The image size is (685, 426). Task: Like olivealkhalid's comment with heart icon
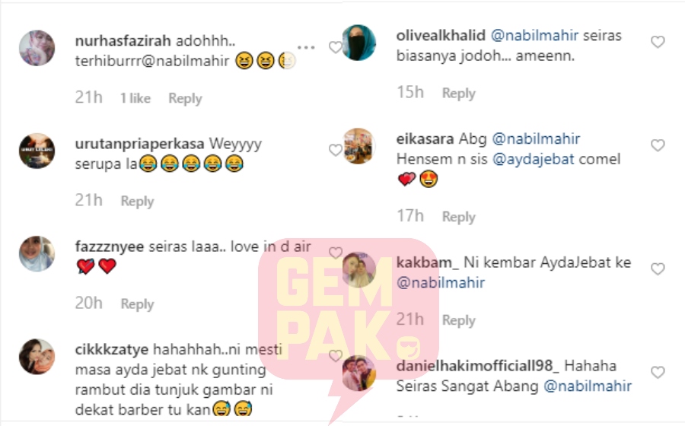(658, 42)
